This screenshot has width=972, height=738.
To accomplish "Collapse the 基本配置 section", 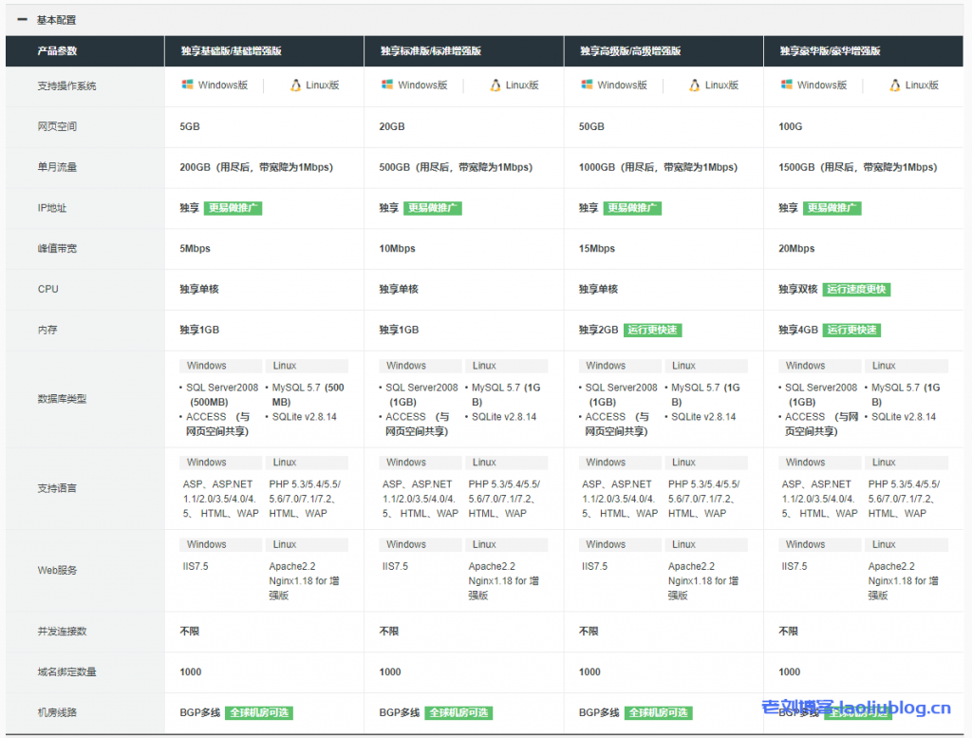I will click(x=22, y=19).
